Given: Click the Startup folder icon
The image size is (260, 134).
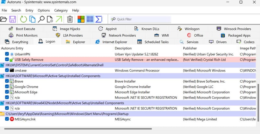Looking at the screenshot, I should pyautogui.click(x=2, y=114).
